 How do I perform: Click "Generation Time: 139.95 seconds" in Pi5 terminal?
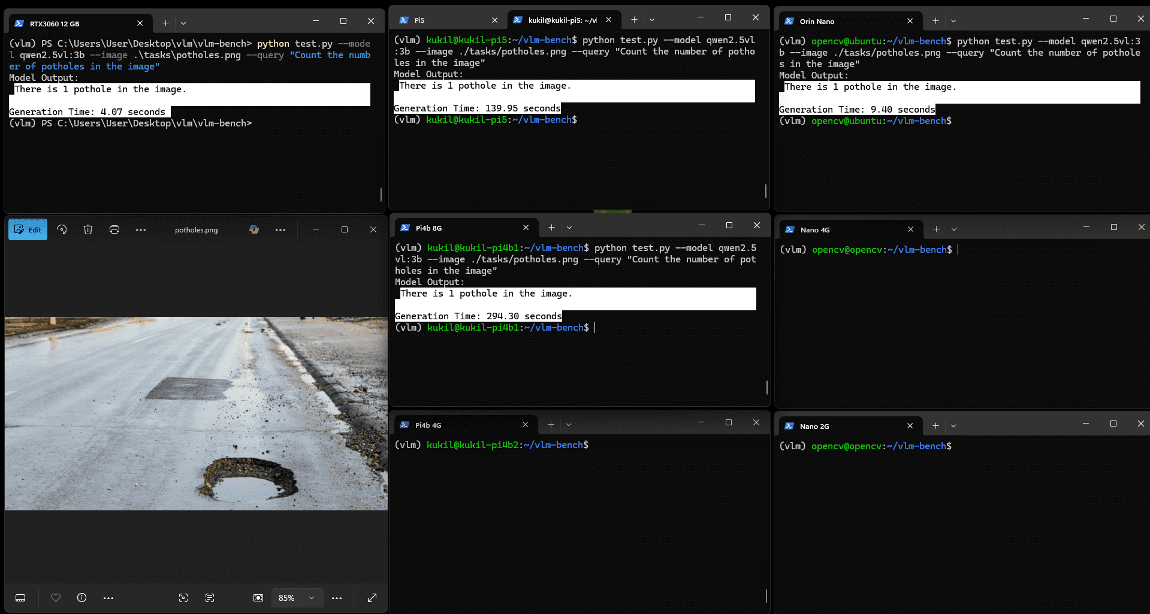coord(477,108)
